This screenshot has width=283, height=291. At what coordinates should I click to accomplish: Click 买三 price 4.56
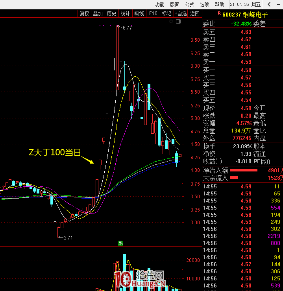point(246,85)
